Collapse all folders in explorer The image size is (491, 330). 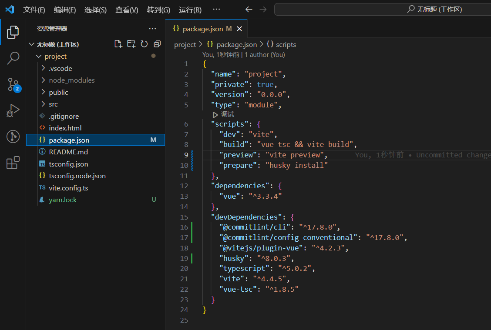(157, 44)
